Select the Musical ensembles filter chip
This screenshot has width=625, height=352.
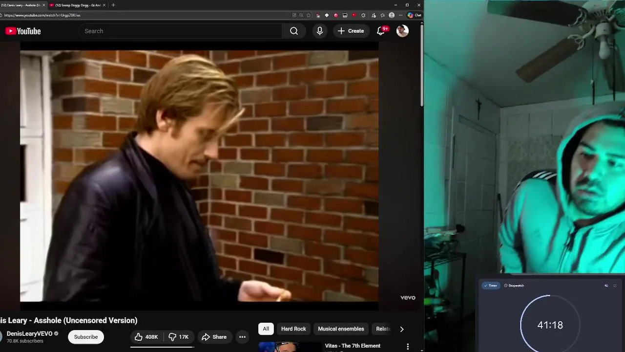(x=341, y=329)
